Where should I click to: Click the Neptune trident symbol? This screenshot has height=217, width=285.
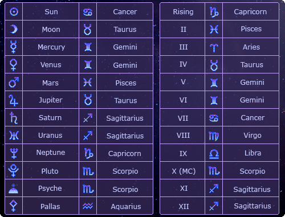click(14, 153)
